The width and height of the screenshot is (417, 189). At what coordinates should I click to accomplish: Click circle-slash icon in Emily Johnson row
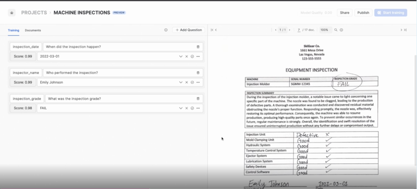pyautogui.click(x=192, y=82)
